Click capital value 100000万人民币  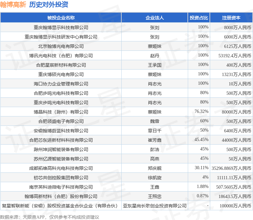235,206
